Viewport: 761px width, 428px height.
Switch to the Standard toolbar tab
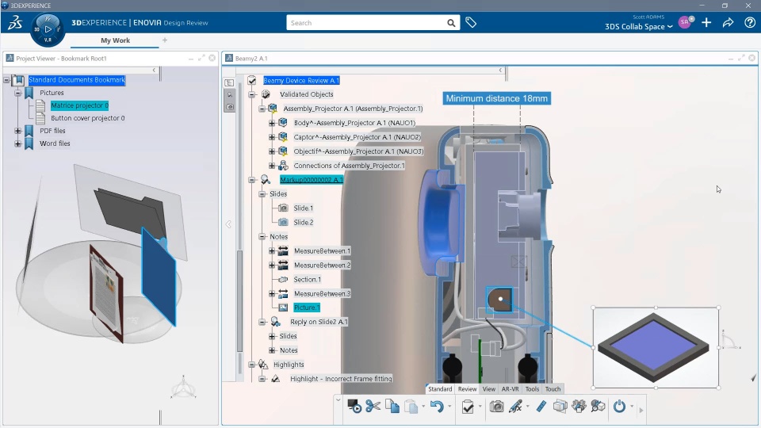point(440,389)
